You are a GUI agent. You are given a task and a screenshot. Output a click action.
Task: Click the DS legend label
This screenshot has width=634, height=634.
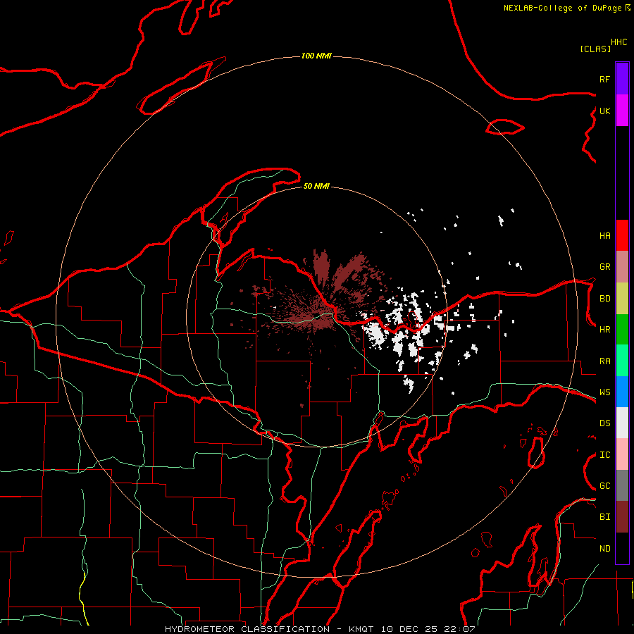point(604,423)
